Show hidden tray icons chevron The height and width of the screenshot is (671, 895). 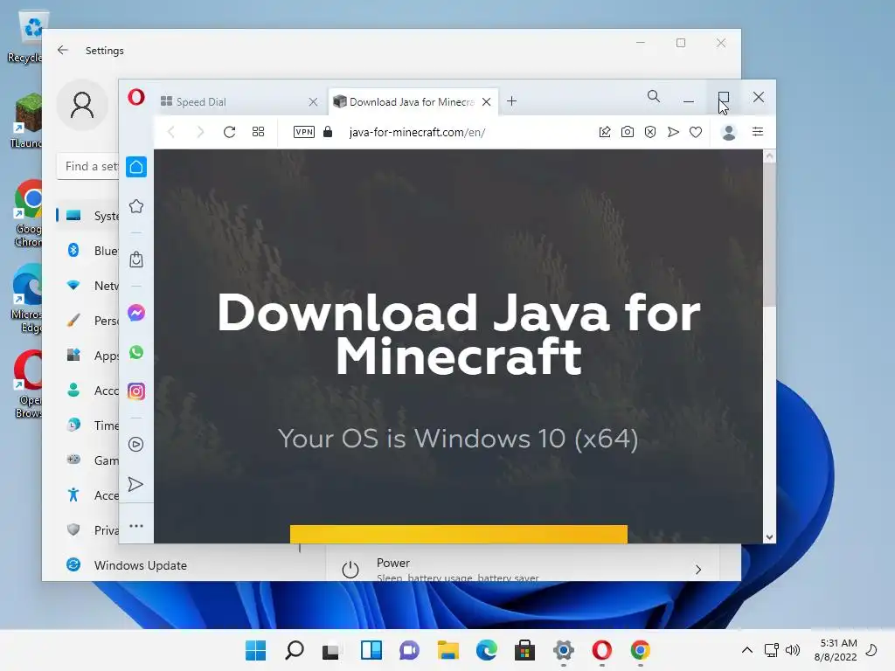[x=746, y=650]
